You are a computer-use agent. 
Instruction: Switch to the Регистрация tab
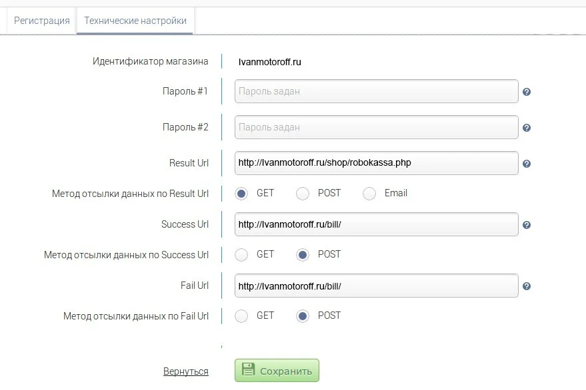tap(42, 21)
